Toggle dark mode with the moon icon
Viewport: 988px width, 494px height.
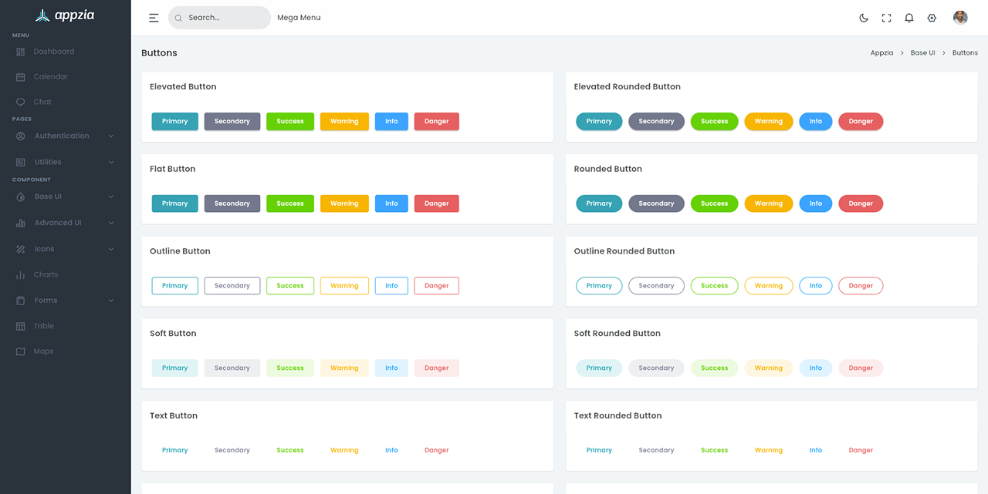(864, 17)
